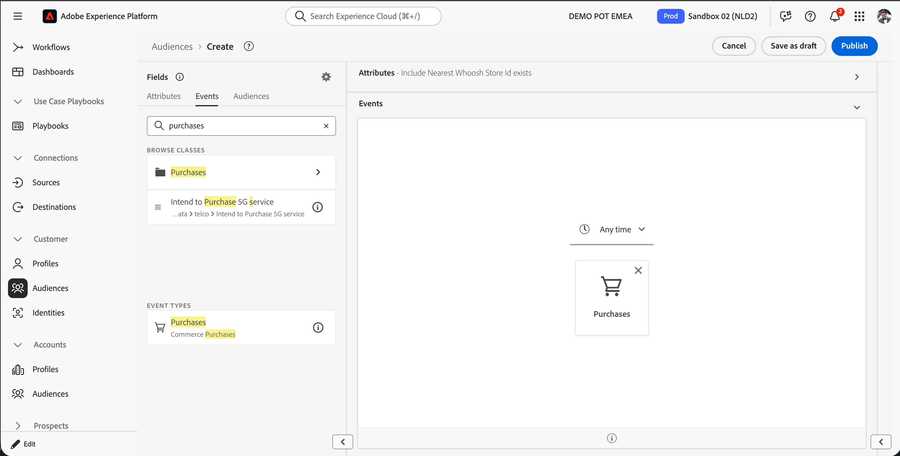Collapse the Connections group

[18, 158]
